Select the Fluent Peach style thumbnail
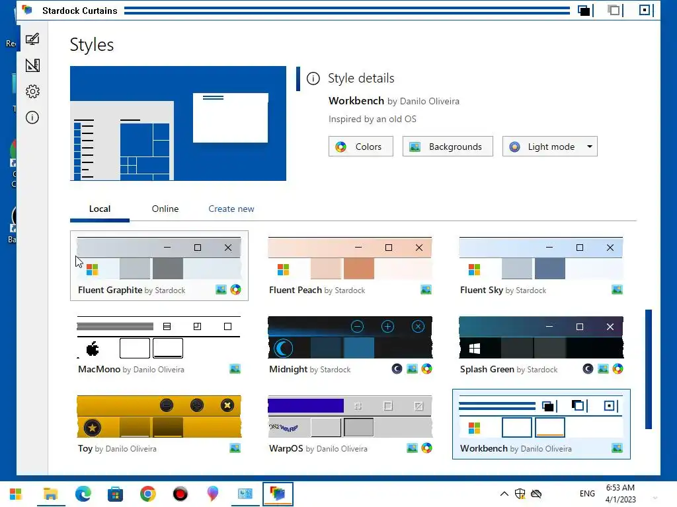This screenshot has height=507, width=677. pos(350,258)
